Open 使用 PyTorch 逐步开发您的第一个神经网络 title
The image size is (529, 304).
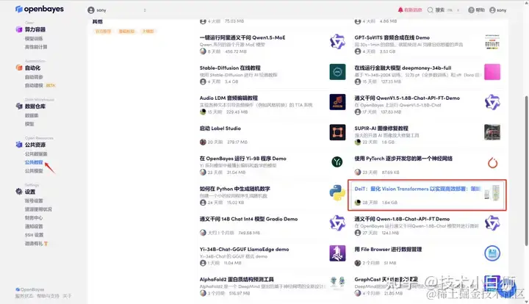403,159
